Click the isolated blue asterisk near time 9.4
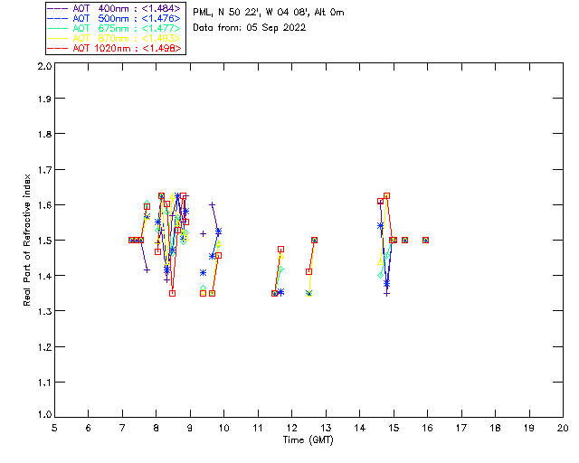The height and width of the screenshot is (463, 579). [x=203, y=273]
